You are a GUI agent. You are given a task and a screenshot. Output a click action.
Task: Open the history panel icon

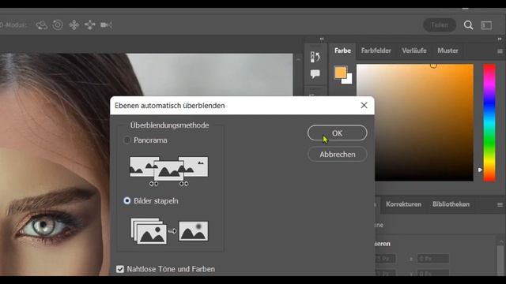315,57
